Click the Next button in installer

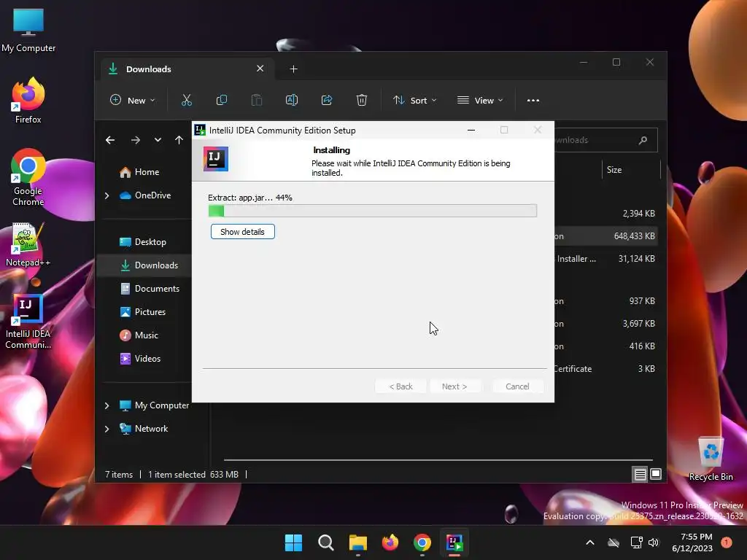(454, 386)
